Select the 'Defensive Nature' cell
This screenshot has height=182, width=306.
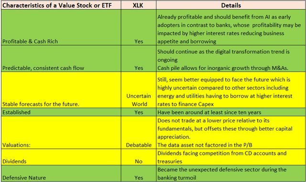coord(61,173)
